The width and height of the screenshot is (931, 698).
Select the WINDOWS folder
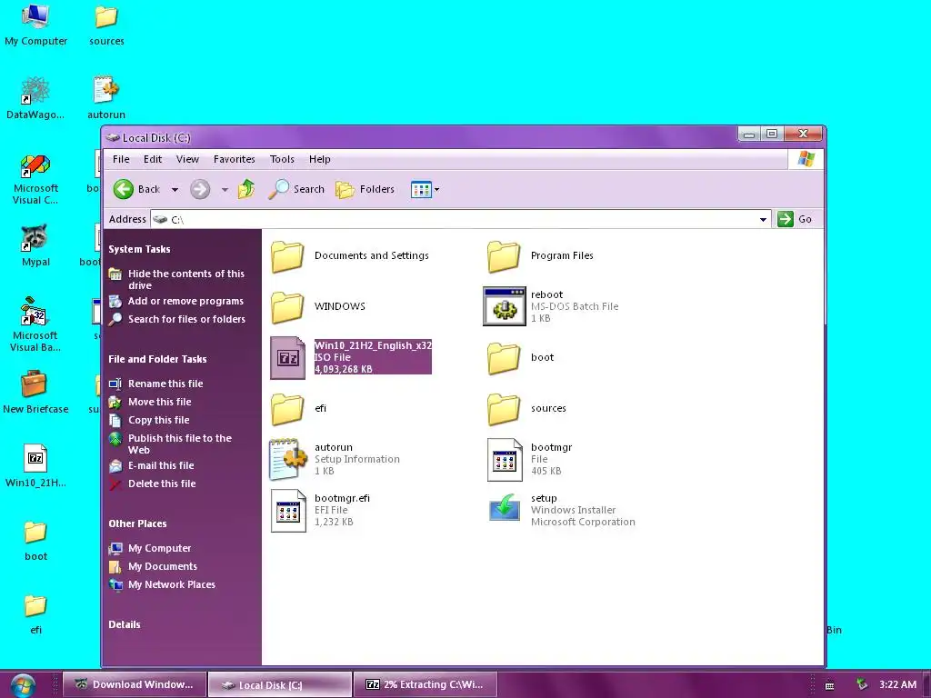click(318, 306)
